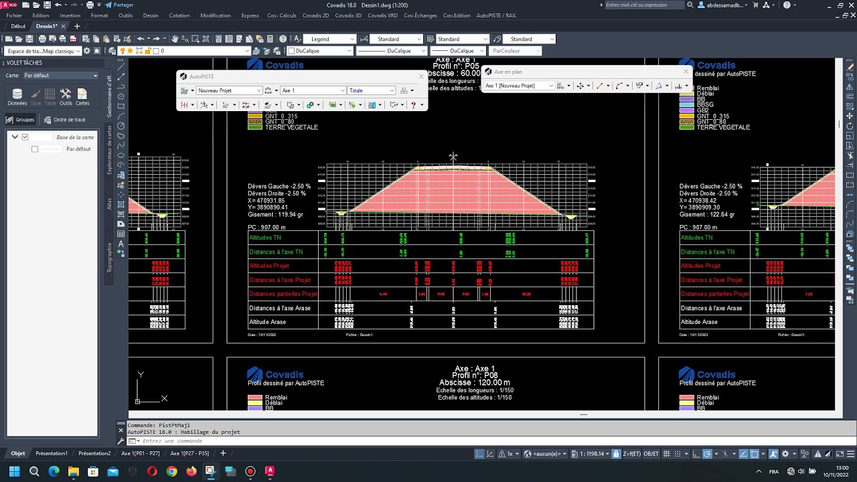Screen dimensions: 857x482
Task: Click the Google Chrome icon in the taskbar
Action: tap(171, 471)
